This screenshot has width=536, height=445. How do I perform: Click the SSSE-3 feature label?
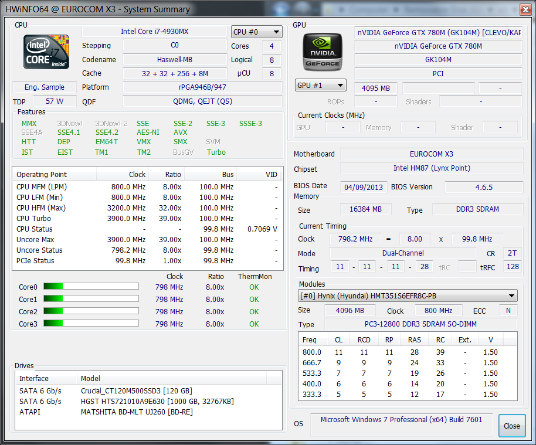(250, 123)
